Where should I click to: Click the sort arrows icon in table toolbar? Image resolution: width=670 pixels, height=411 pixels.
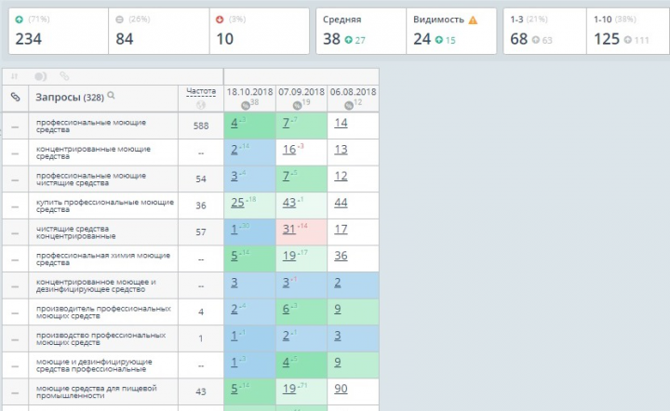pyautogui.click(x=14, y=76)
